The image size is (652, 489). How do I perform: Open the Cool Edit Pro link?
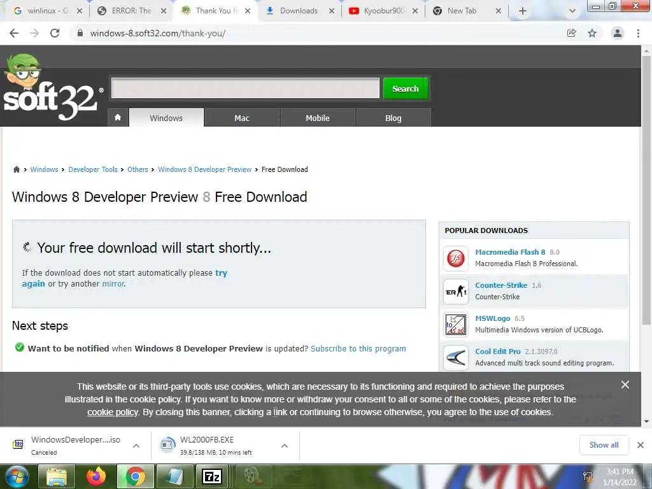pyautogui.click(x=498, y=351)
